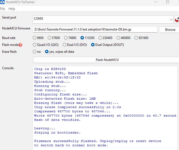The height and width of the screenshot is (150, 179).
Task: Click console line 'Chip is ESP8285'
Action: click(x=50, y=69)
